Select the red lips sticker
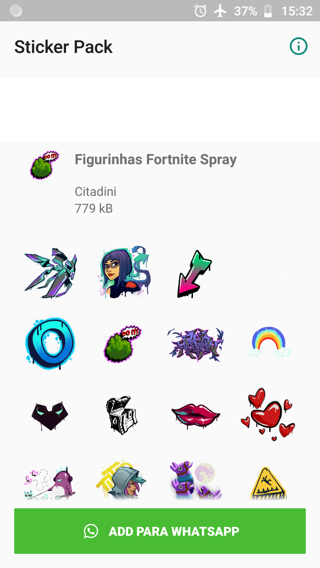 click(x=196, y=415)
